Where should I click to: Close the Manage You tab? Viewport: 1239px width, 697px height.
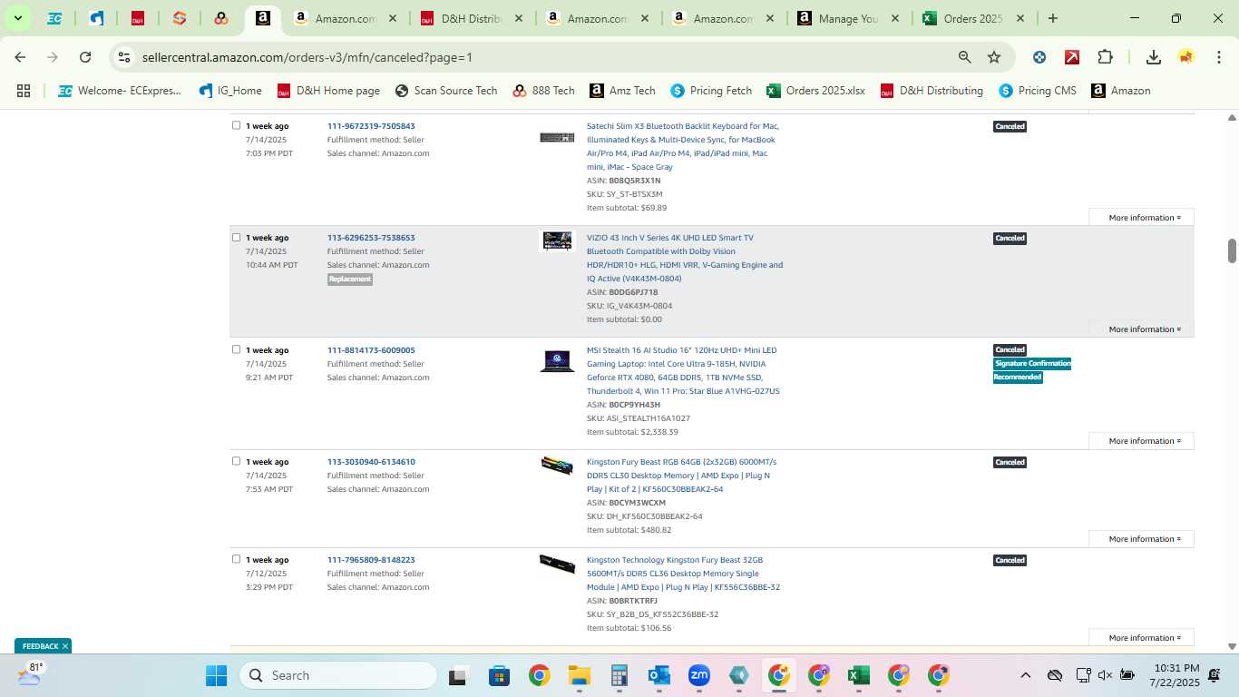(895, 18)
